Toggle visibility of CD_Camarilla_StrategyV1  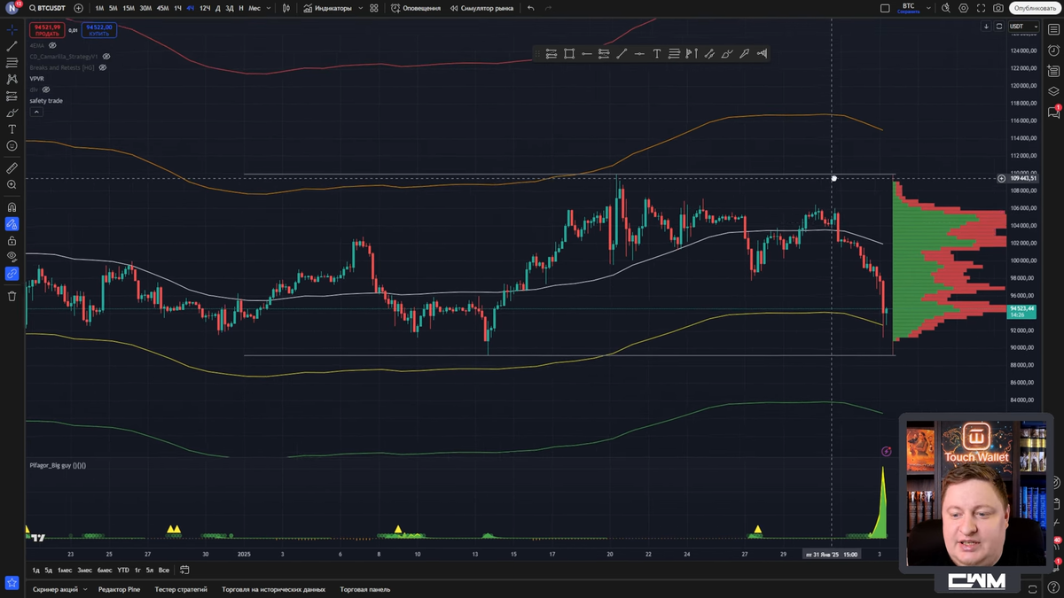tap(106, 56)
